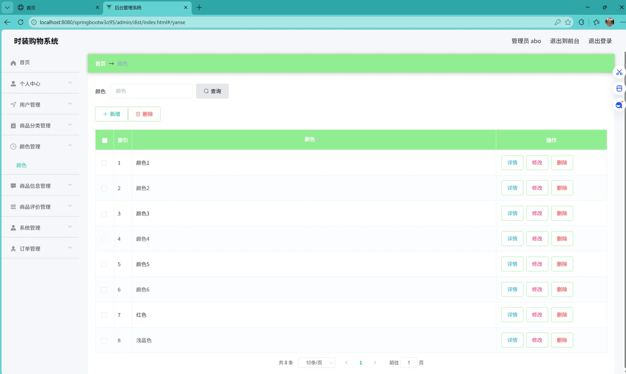Screen dimensions: 626x374
Task: Click the batch 删除 button above the table
Action: point(144,114)
